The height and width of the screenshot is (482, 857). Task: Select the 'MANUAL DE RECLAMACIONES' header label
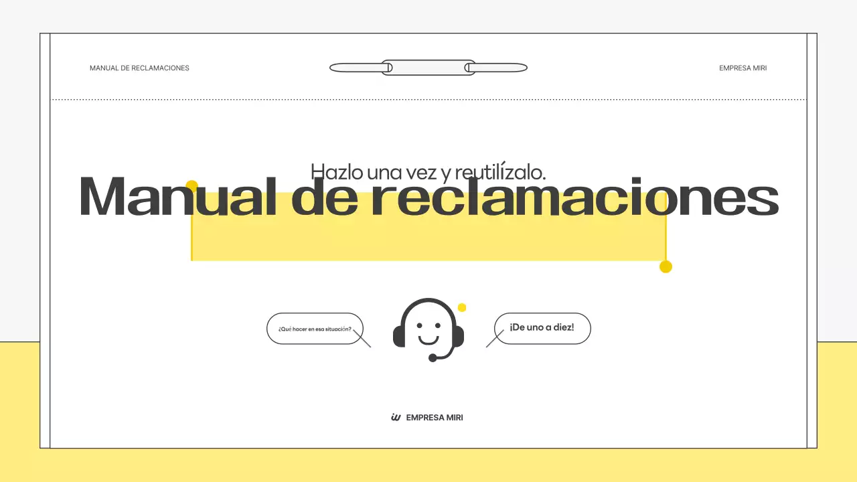[139, 68]
